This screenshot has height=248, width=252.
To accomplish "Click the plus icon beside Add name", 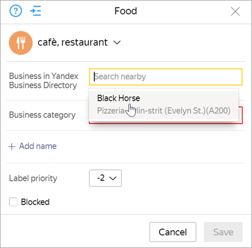I will tap(12, 147).
